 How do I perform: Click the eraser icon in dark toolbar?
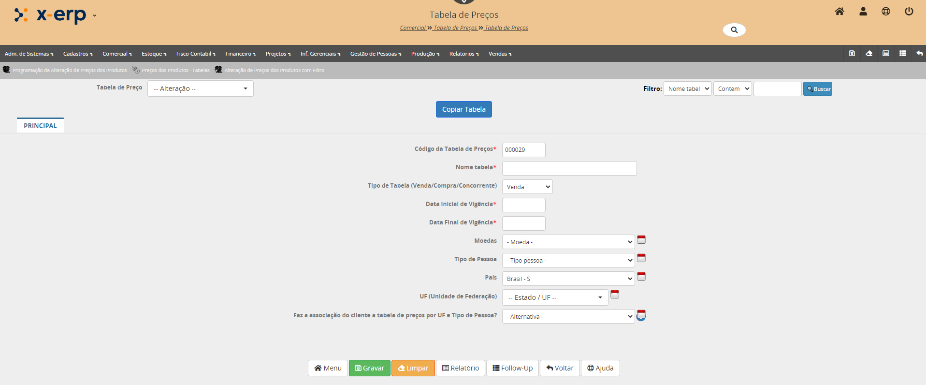[868, 54]
